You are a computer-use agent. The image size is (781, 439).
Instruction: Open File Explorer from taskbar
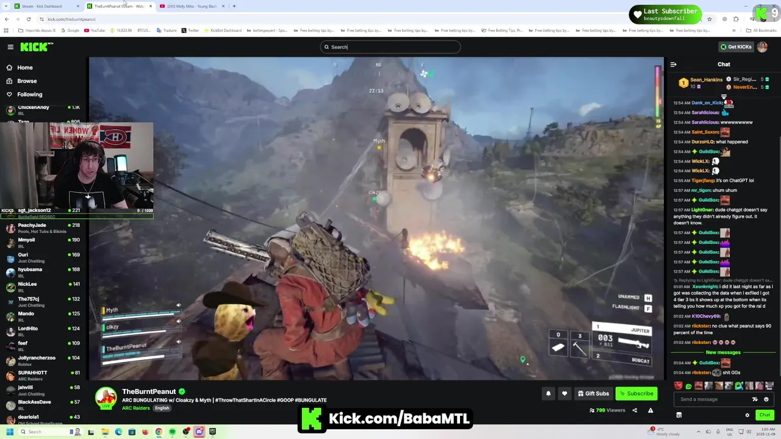[x=105, y=432]
